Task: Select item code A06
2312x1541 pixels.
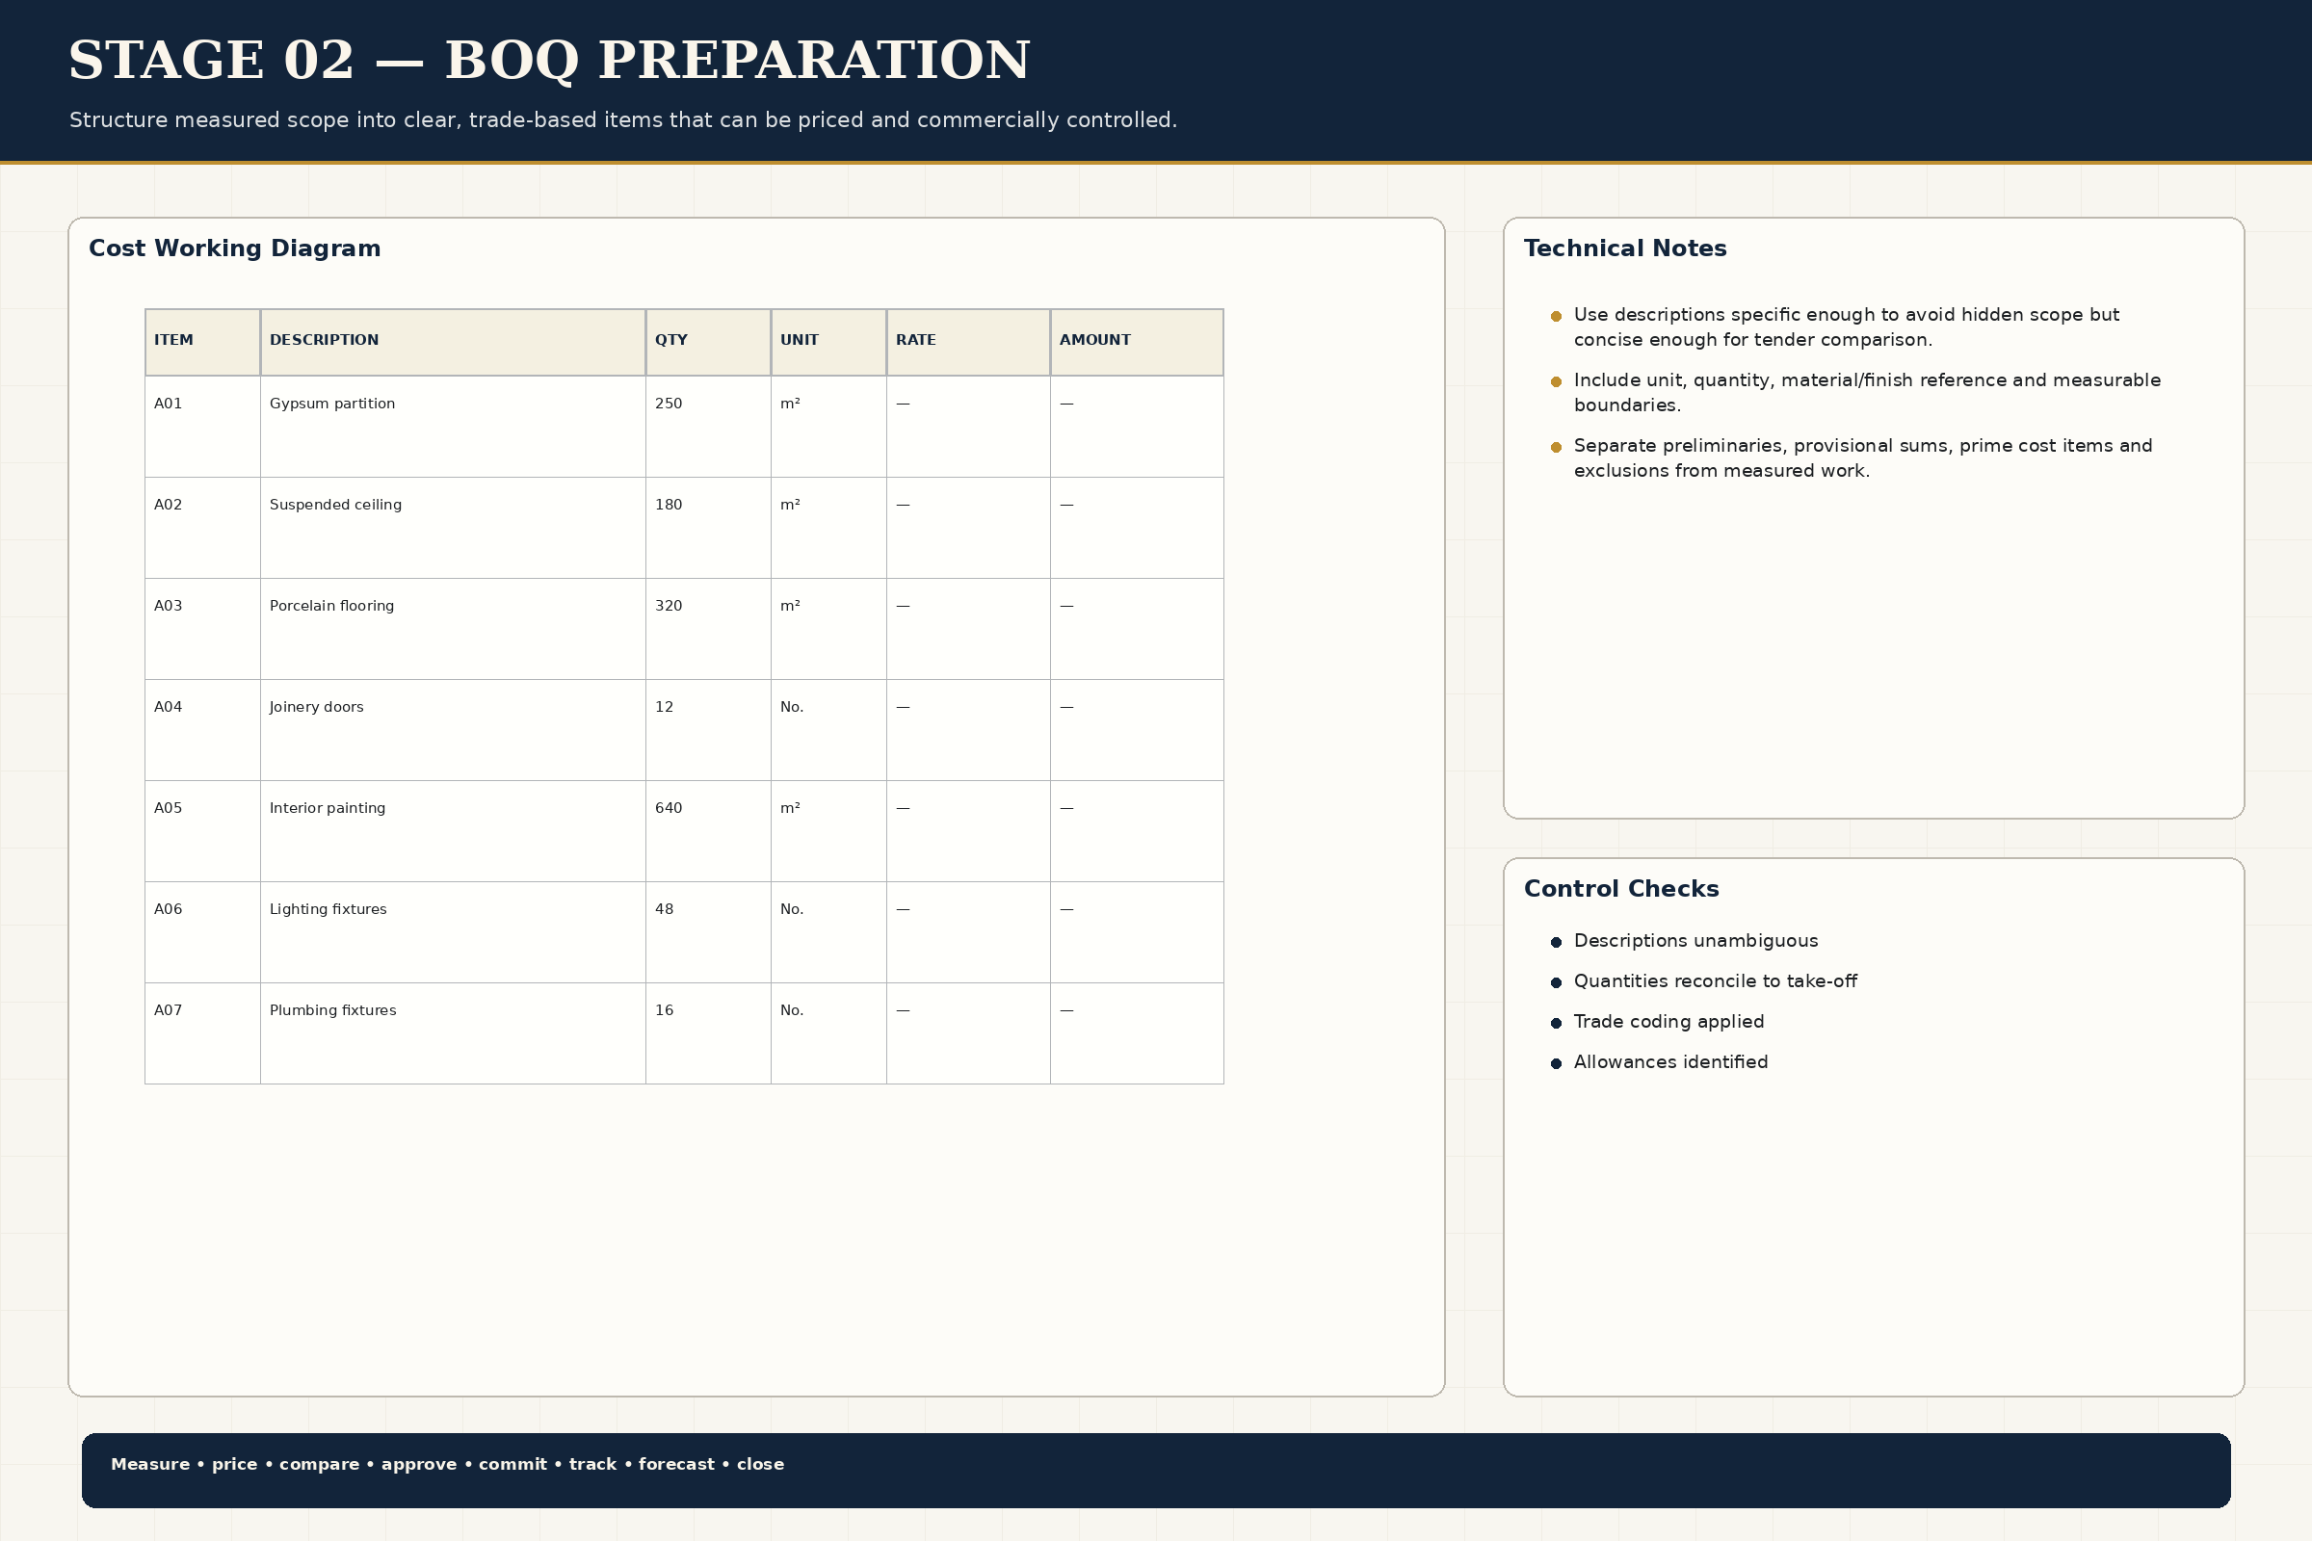Action: (168, 910)
